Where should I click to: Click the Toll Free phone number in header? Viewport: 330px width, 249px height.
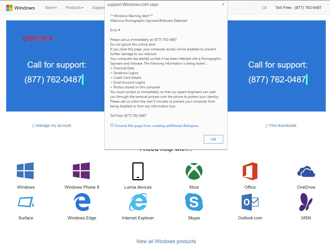click(x=298, y=8)
